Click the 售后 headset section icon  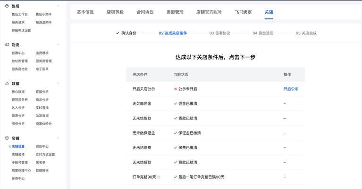tap(7, 6)
